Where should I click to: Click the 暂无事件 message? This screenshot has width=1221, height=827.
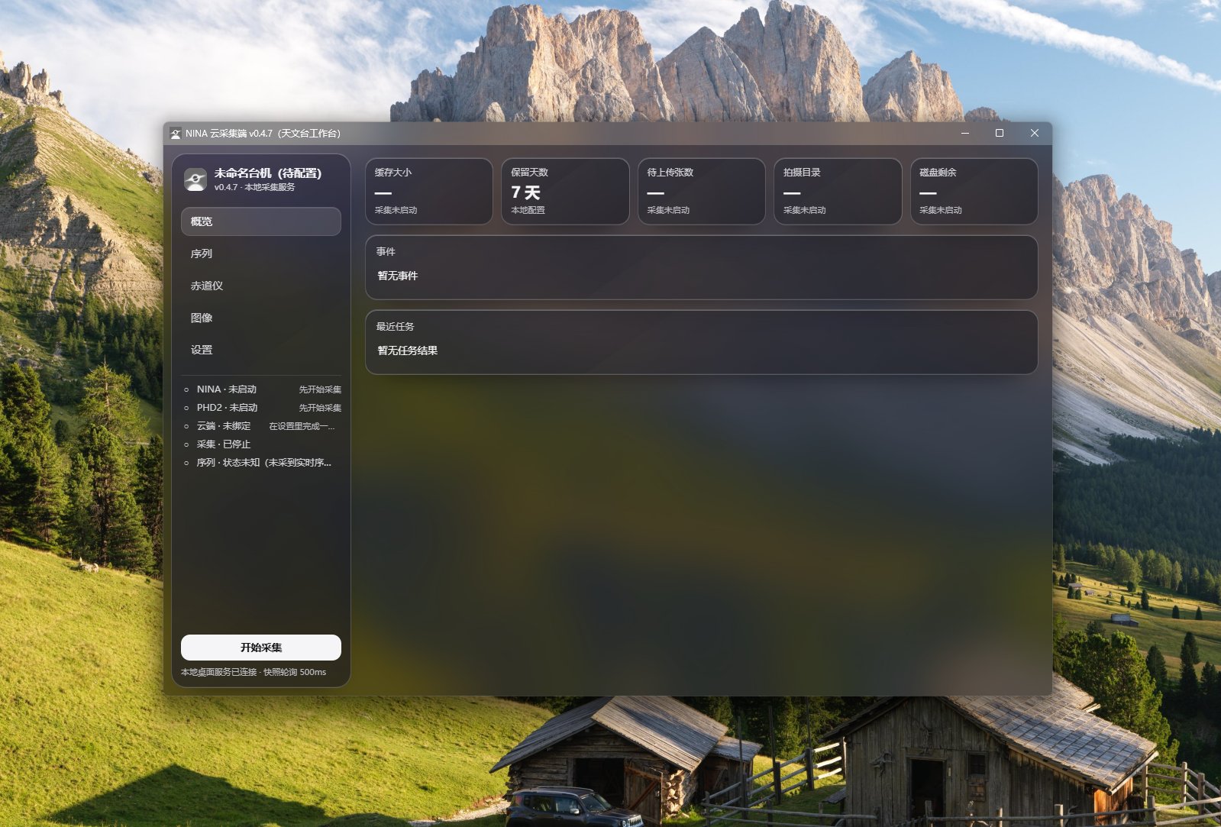pyautogui.click(x=397, y=276)
